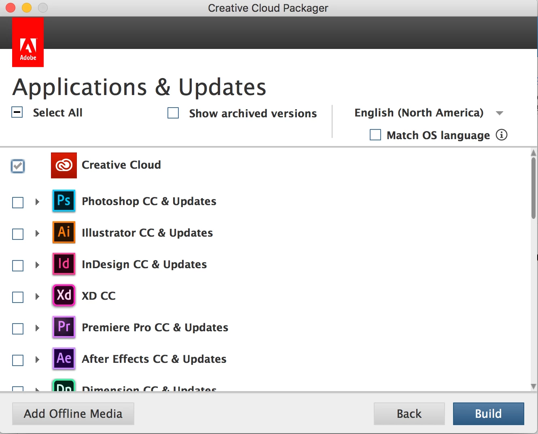This screenshot has width=538, height=434.
Task: Expand the XD CC versions
Action: click(x=37, y=296)
